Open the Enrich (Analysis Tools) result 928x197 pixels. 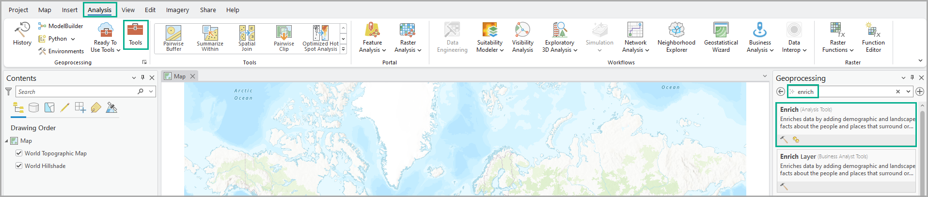pos(846,124)
